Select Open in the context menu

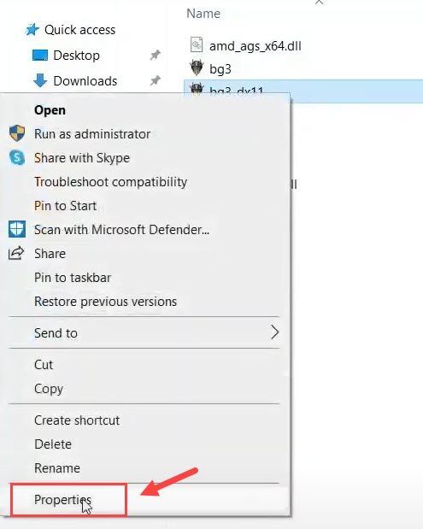[50, 110]
